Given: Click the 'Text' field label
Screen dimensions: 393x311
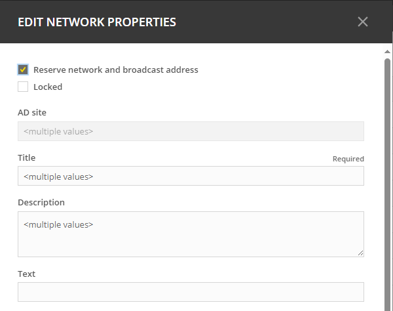Looking at the screenshot, I should coord(26,274).
